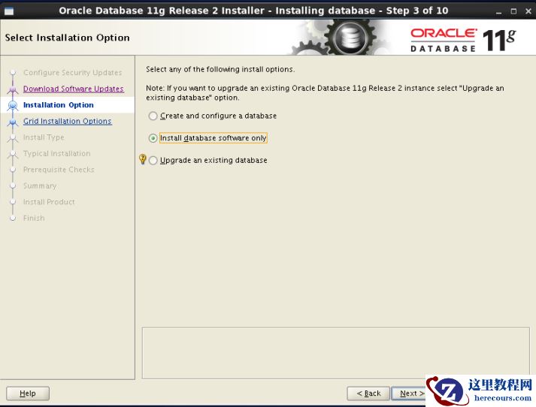Click the Oracle Database 11g logo
Screen dimensions: 536x407
pyautogui.click(x=463, y=41)
